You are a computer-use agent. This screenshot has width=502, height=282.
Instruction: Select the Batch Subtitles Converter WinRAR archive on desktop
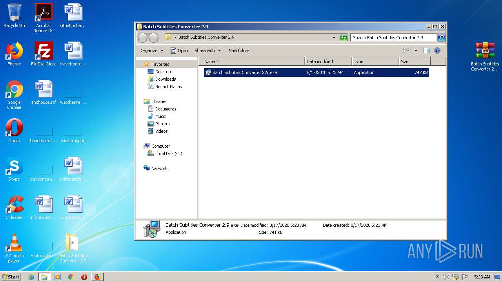(x=485, y=56)
